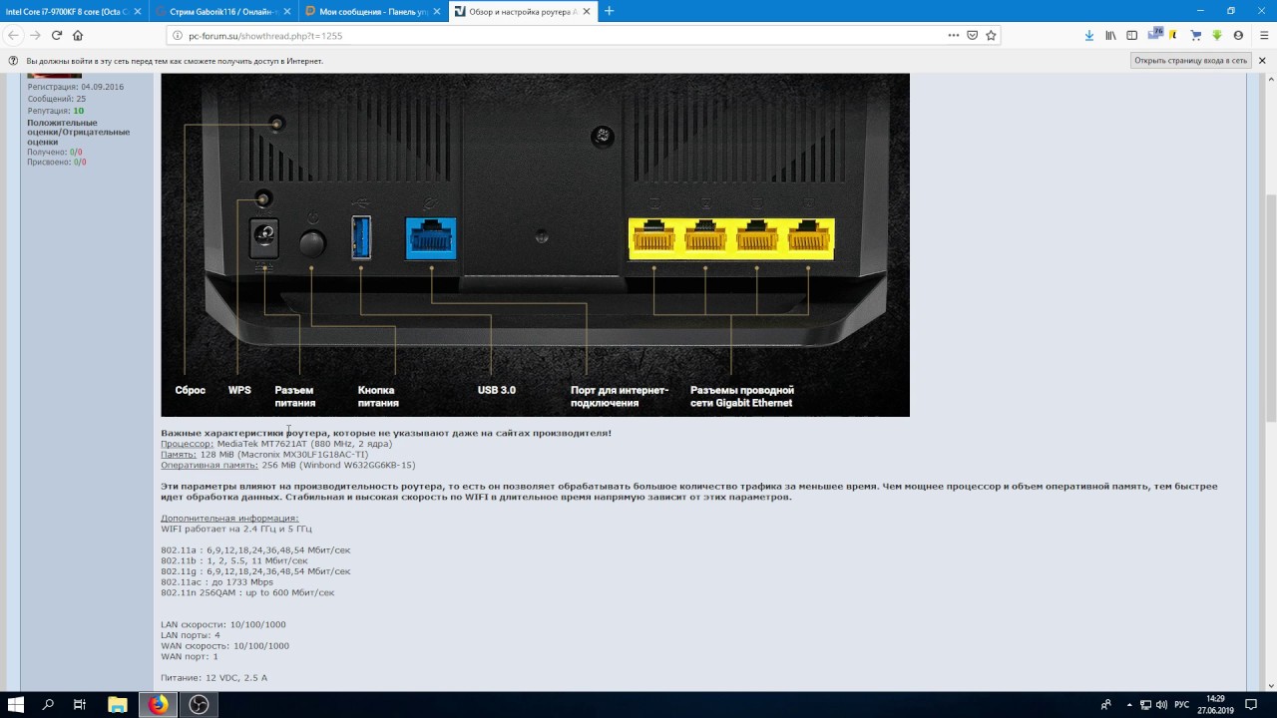Open network status tray icon
This screenshot has height=718, width=1277.
pos(1145,704)
